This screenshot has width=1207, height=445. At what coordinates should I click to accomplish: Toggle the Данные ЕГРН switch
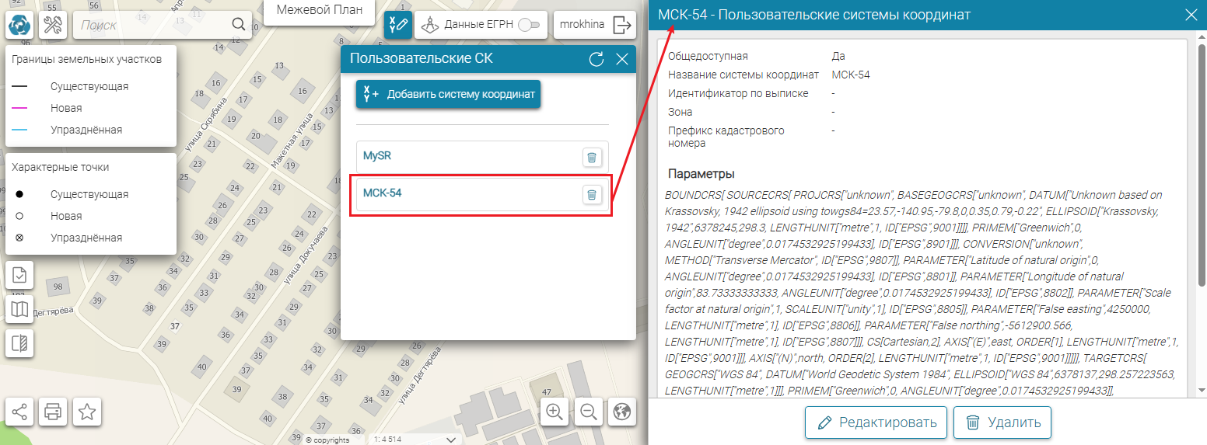[x=529, y=25]
